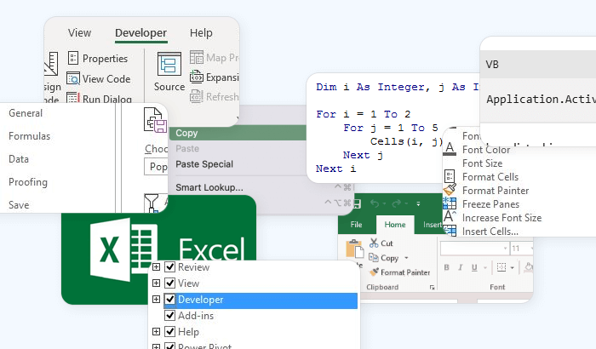Select General in options sidebar
The image size is (596, 349).
click(x=26, y=113)
